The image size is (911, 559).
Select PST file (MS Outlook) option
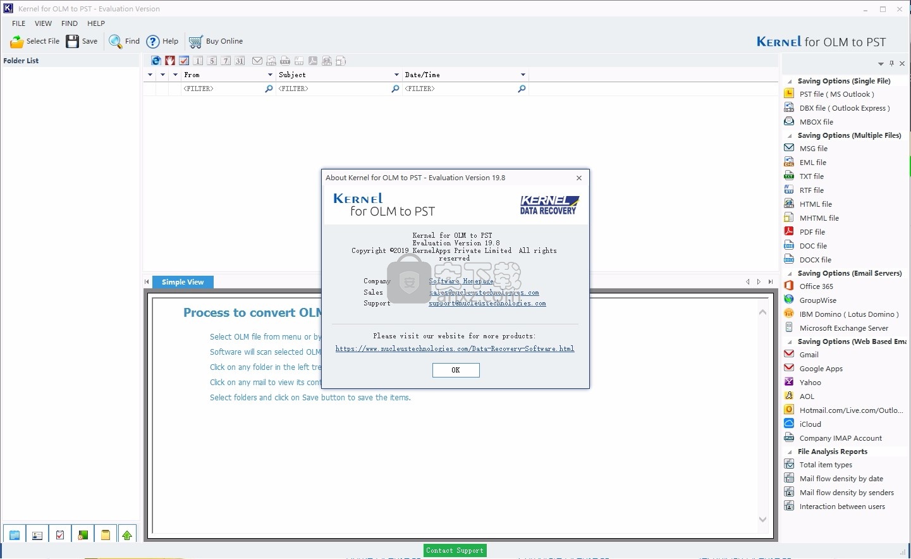(x=836, y=94)
